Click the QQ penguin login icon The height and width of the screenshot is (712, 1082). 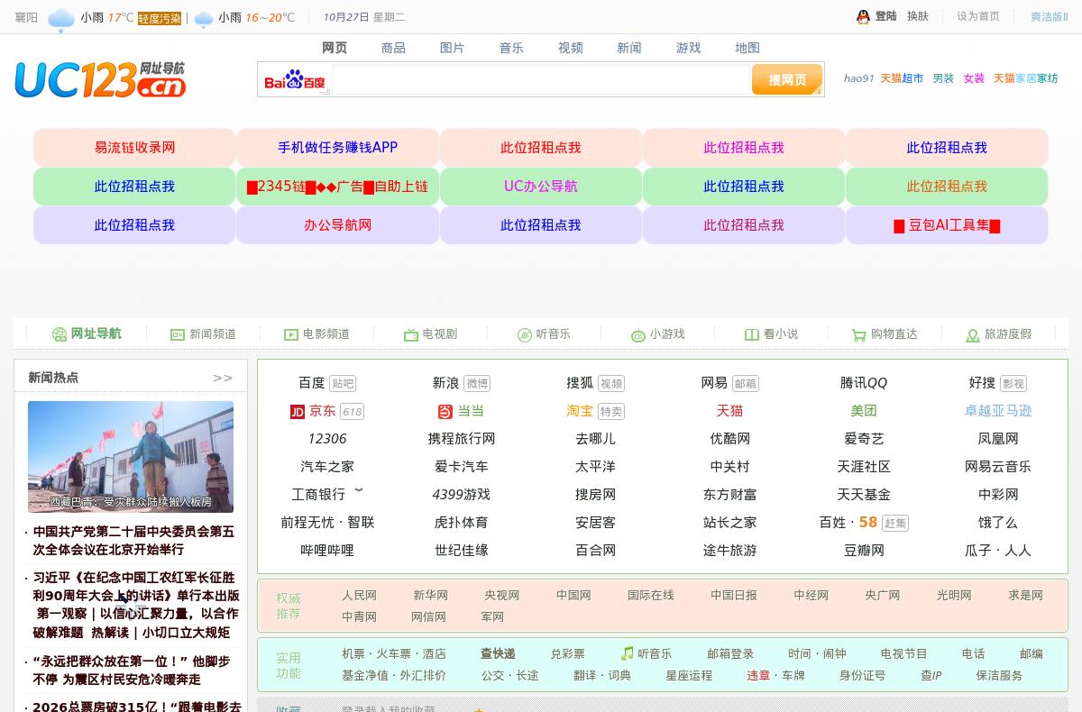coord(863,16)
